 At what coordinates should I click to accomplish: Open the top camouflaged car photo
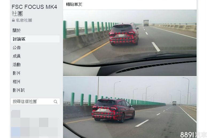tap(130, 43)
